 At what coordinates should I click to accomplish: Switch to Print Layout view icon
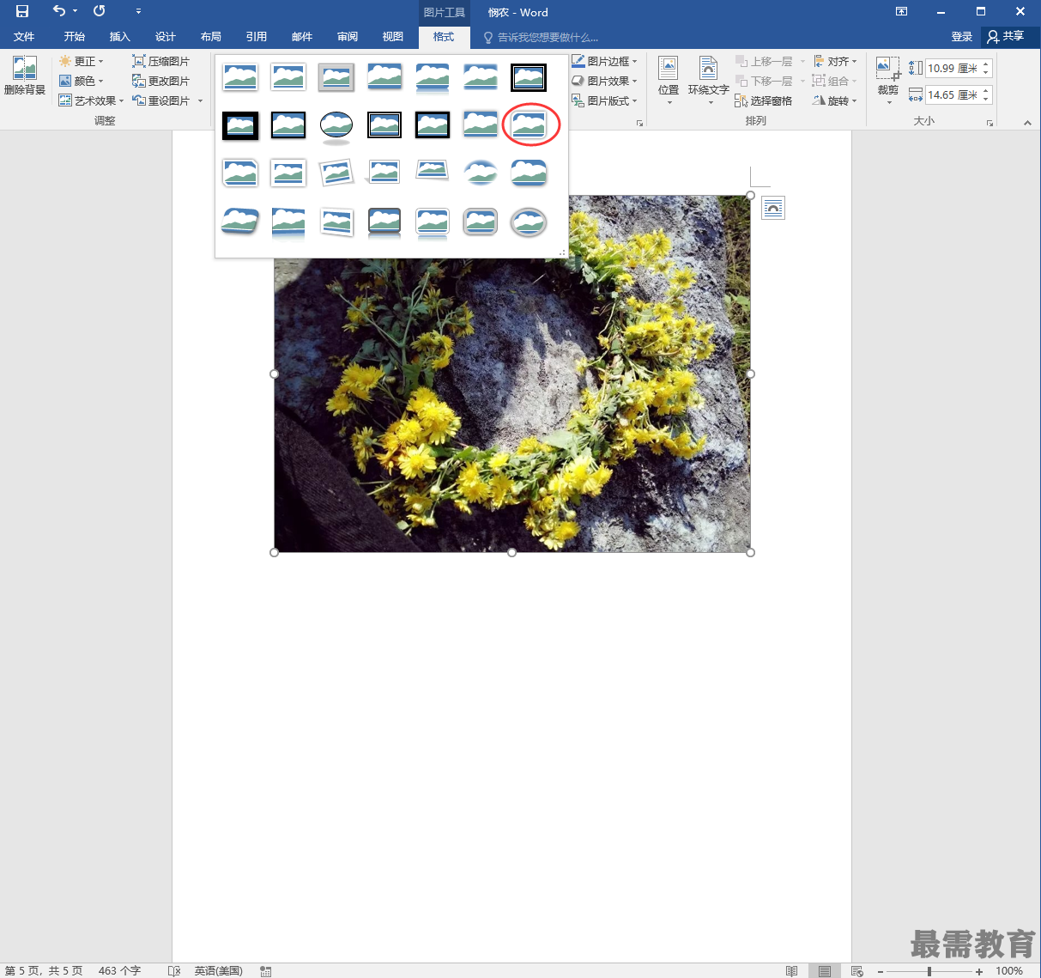point(825,971)
